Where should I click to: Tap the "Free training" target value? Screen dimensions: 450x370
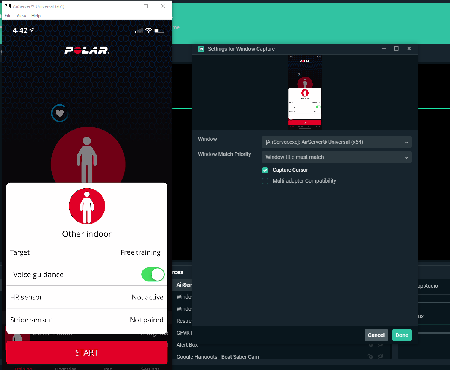point(141,252)
